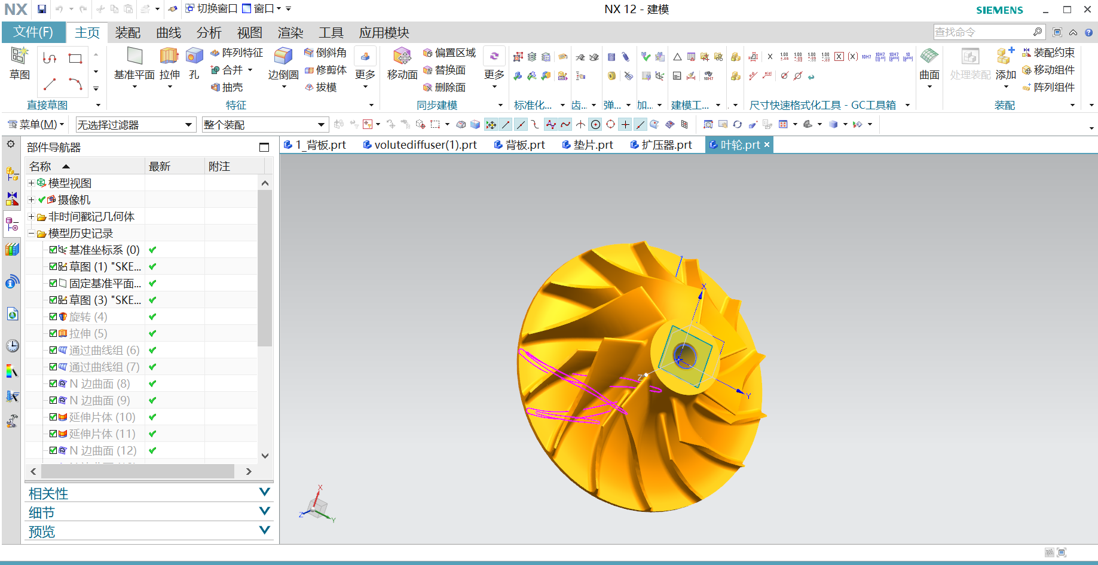Select the Pattern Component (阵列组件) tool
Image resolution: width=1098 pixels, height=565 pixels.
pos(1048,87)
